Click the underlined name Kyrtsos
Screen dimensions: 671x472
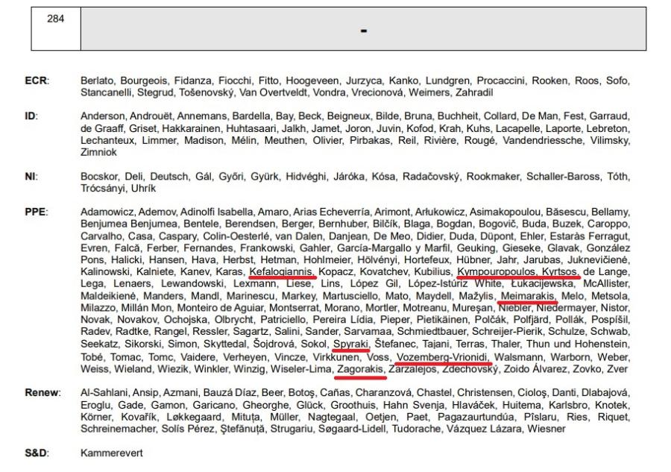point(560,271)
